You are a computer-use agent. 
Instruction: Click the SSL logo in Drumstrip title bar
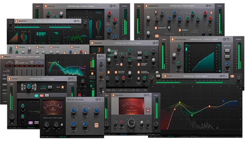[x=155, y=43]
